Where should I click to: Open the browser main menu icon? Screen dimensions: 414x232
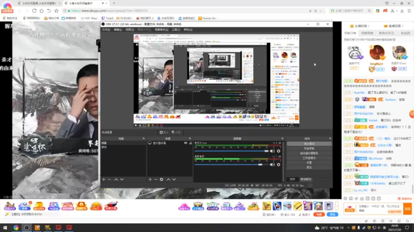point(409,11)
